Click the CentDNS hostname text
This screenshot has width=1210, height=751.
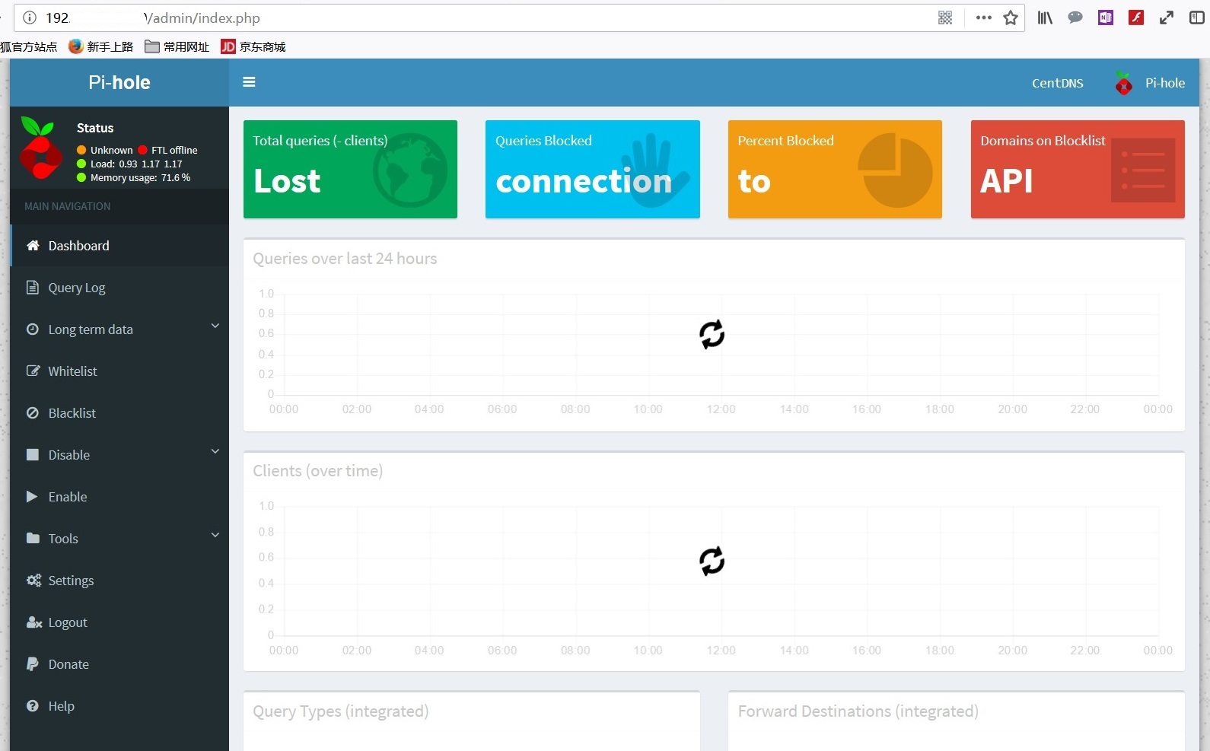1057,83
